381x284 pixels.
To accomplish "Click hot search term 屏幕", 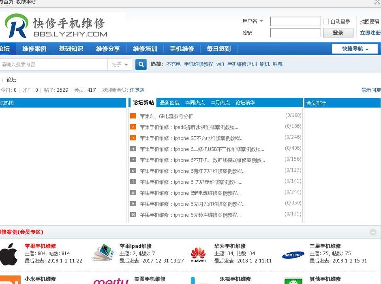I will (x=278, y=64).
